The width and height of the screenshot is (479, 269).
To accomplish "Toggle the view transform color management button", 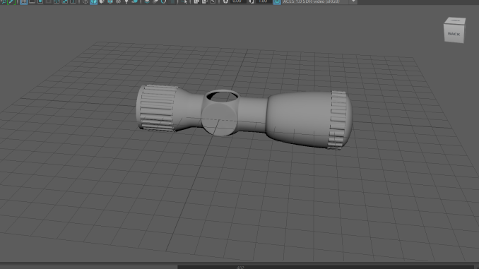I will [277, 1].
